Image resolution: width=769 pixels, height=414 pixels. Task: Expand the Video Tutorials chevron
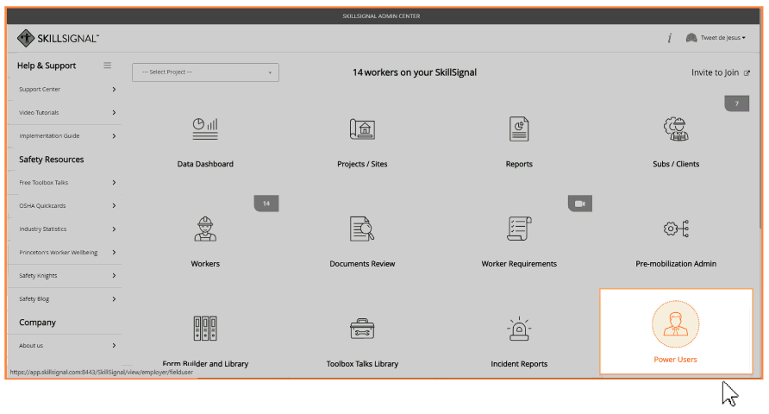click(x=115, y=113)
